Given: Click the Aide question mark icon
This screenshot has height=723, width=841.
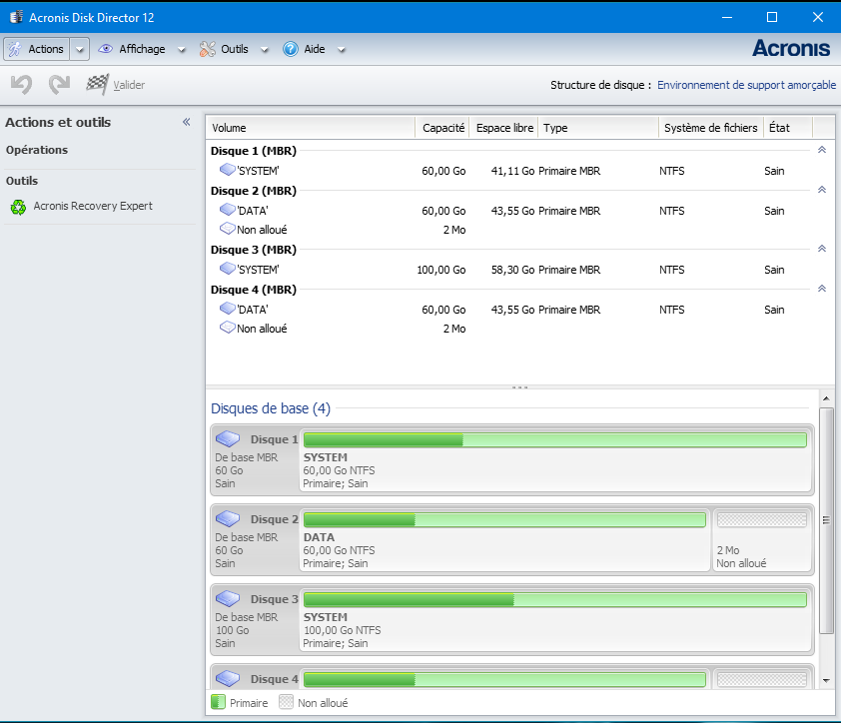Looking at the screenshot, I should (291, 49).
